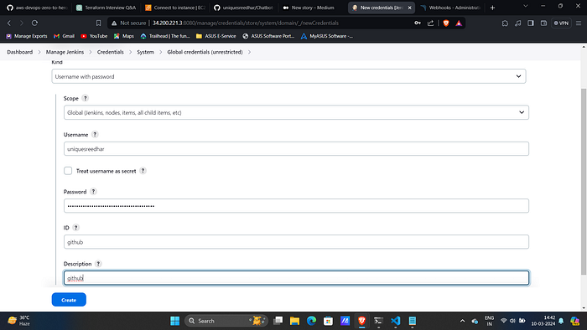
Task: Click the Brave Rewards triangle icon
Action: (459, 23)
